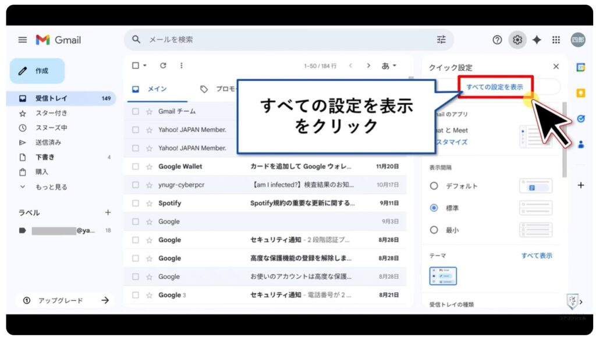Viewport: 596px width, 337px height.
Task: Open advanced search filter options icon
Action: tap(441, 40)
